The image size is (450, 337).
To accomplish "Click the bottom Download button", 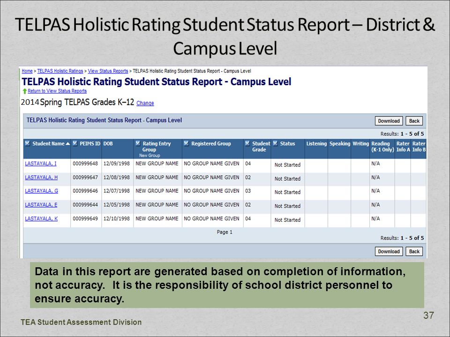I will (x=389, y=251).
